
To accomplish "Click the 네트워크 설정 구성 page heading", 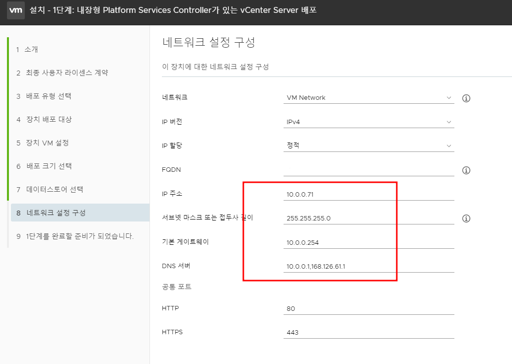I will 209,42.
